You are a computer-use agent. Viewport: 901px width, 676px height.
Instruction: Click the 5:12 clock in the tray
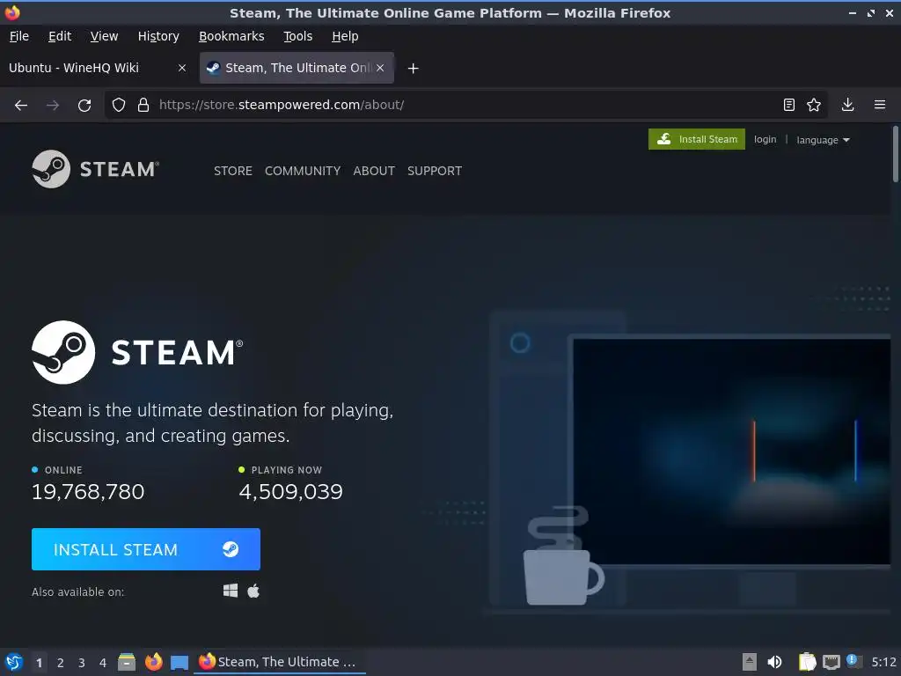tap(883, 662)
